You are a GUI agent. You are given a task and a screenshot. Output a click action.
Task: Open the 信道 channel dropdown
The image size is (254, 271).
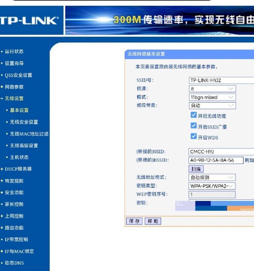(212, 89)
